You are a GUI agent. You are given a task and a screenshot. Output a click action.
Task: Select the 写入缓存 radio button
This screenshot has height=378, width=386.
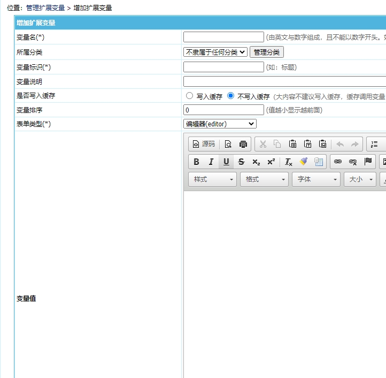[x=189, y=96]
